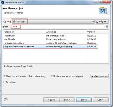Click the org.apache.cocoon group id cell
113x107 pixels.
tap(14, 43)
